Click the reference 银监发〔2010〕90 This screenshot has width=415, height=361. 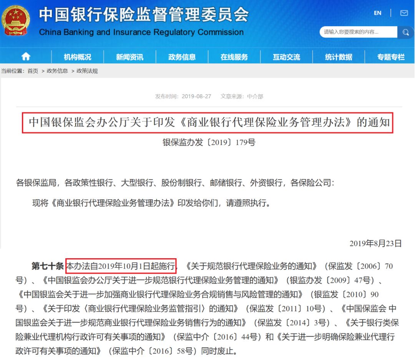tap(346, 294)
